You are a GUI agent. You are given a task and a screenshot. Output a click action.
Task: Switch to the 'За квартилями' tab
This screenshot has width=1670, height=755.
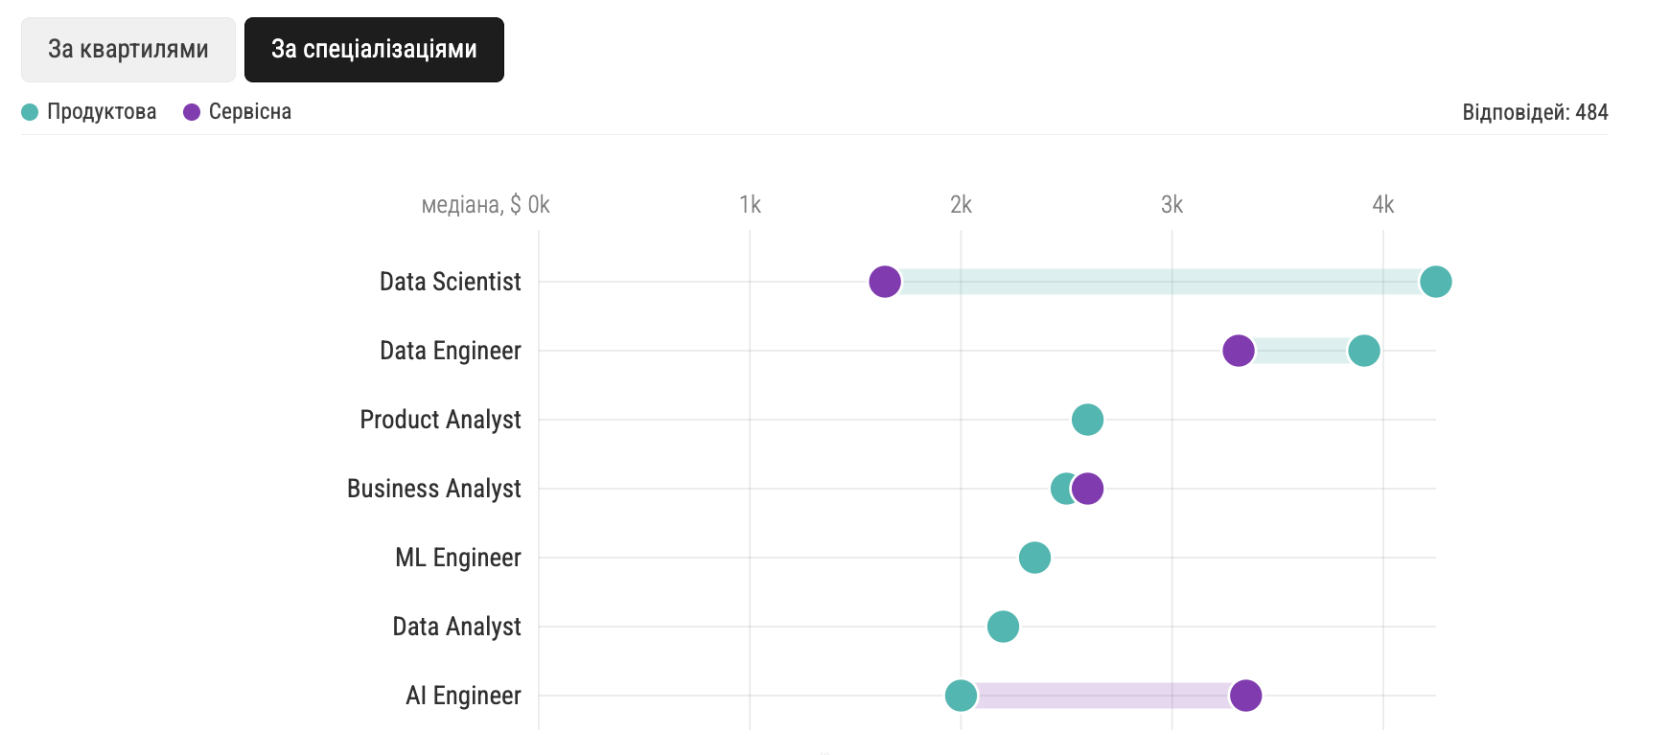tap(128, 50)
